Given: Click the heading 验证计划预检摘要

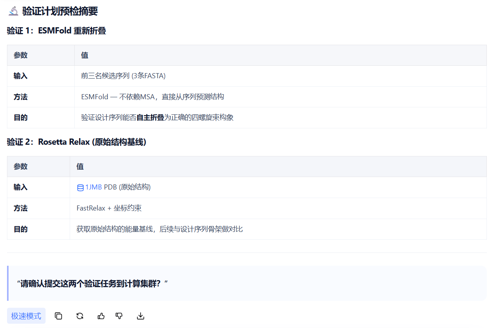Looking at the screenshot, I should click(x=60, y=11).
